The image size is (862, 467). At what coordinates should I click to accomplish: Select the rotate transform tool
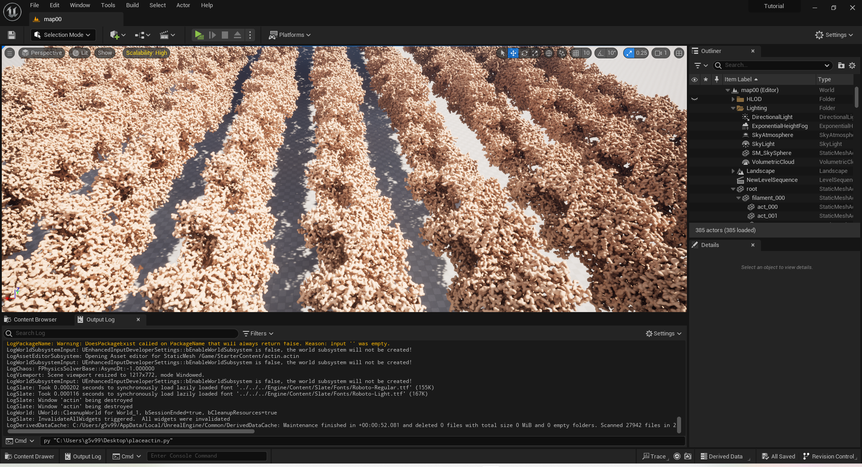point(524,53)
